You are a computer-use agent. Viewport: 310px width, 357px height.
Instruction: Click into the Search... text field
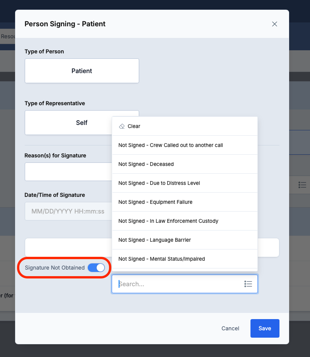coord(178,284)
